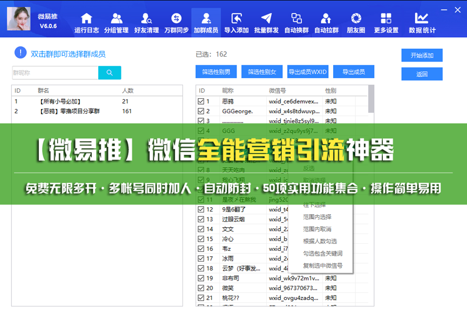Choose 范围内取消 in context menu
Image resolution: width=467 pixels, height=328 pixels.
pyautogui.click(x=317, y=229)
